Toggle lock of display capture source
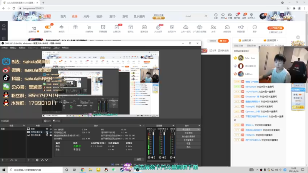308x173 pixels. coord(50,135)
